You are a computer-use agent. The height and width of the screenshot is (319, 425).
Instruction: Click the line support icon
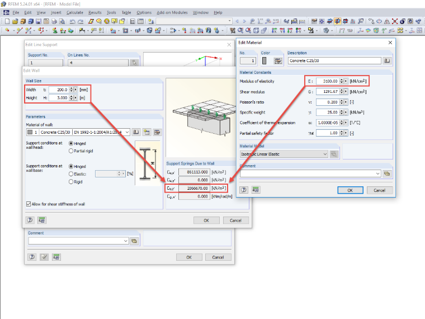pos(63,30)
